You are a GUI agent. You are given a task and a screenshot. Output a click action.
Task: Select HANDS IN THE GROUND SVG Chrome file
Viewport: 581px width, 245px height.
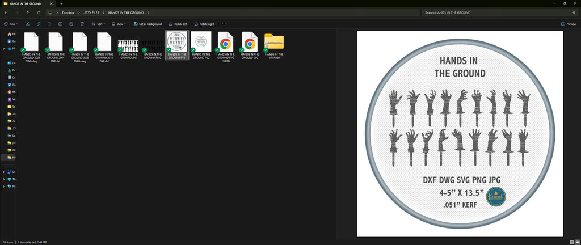tap(250, 45)
